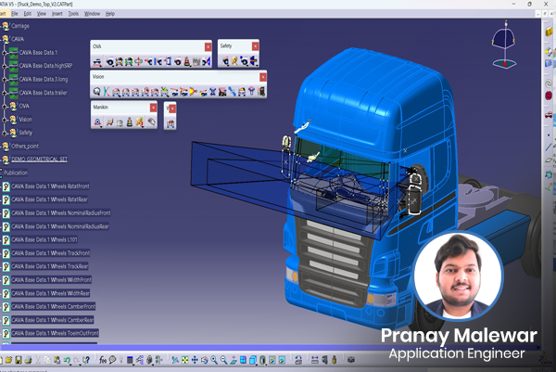556x372 pixels.
Task: Click the first icon in OVA toolbar
Action: click(x=97, y=60)
